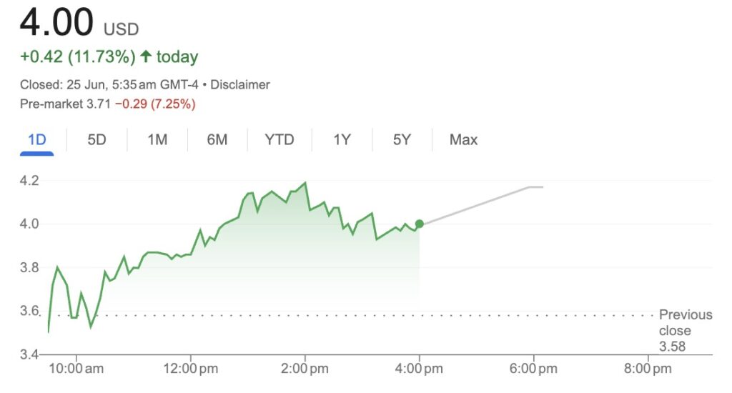
Task: Click the 4.00 USD price heading
Action: 79,24
